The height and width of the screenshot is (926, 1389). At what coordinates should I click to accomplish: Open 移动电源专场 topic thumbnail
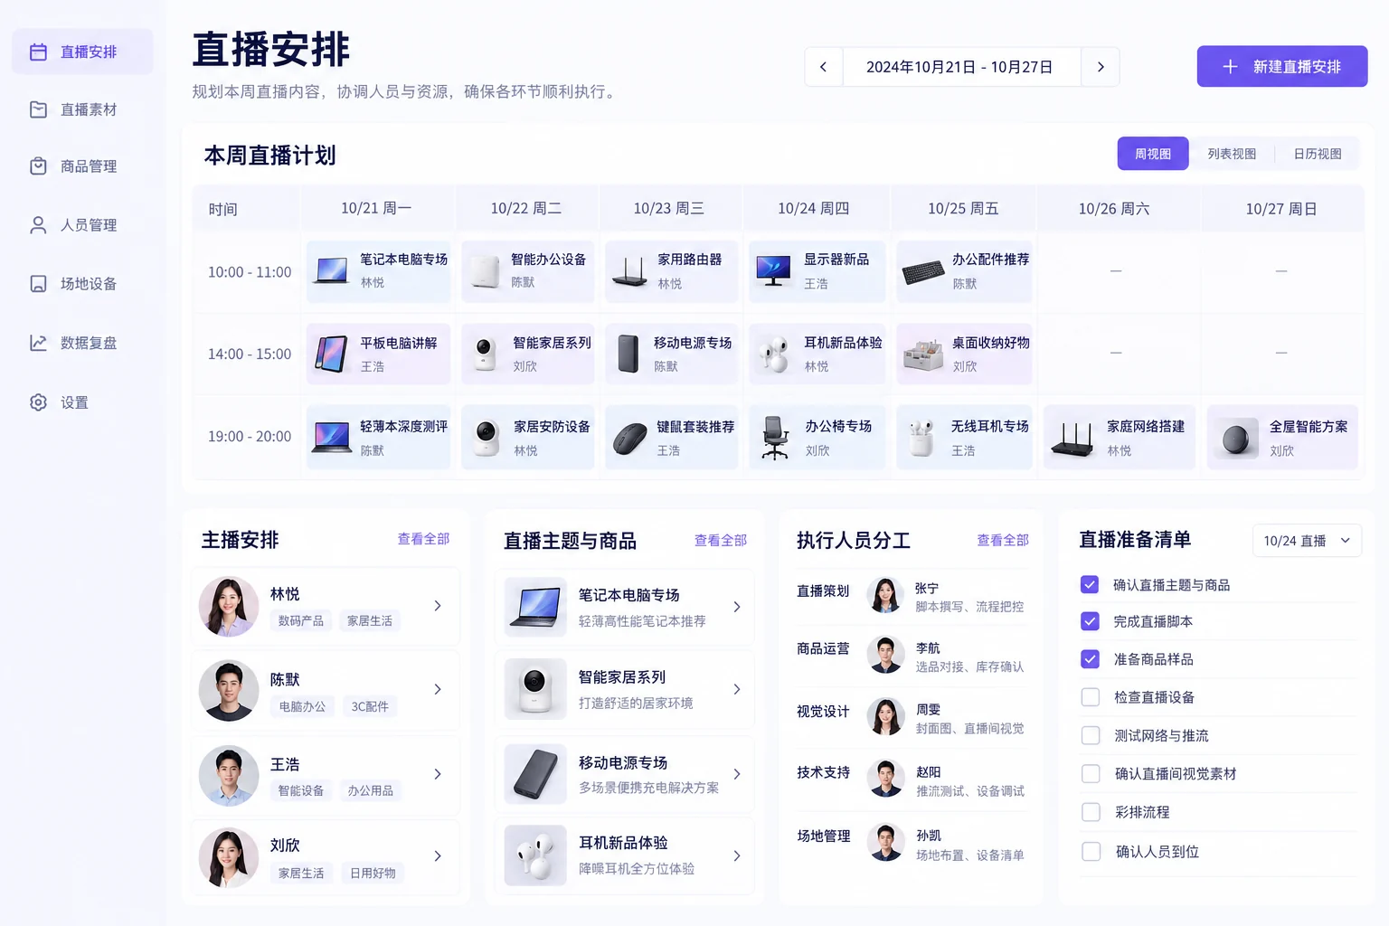click(x=535, y=775)
